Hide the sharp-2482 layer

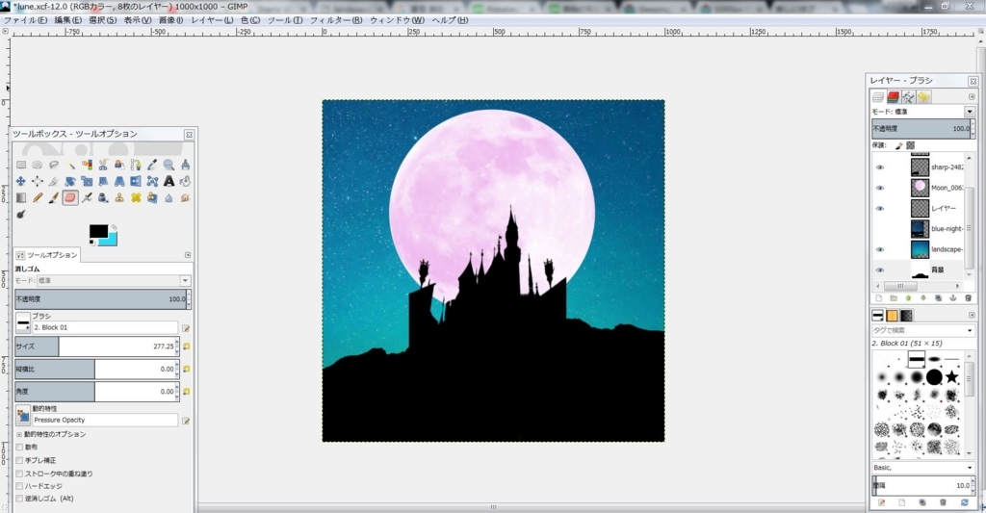pyautogui.click(x=880, y=167)
